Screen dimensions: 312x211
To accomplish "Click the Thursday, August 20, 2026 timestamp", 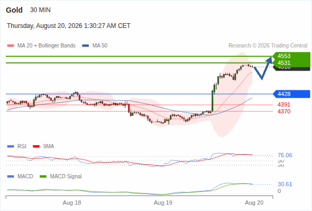I will 69,26.
